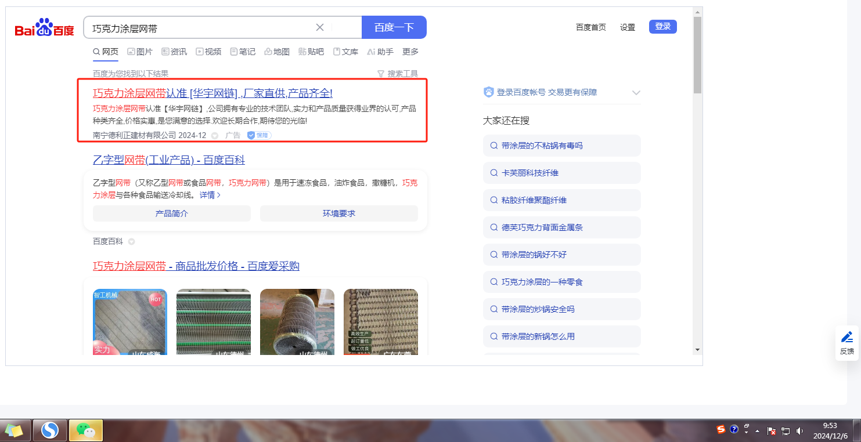
Task: Click the 南宁德利正建材有限公司 source link
Action: (134, 135)
